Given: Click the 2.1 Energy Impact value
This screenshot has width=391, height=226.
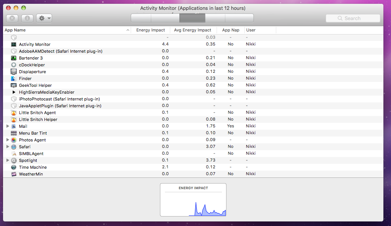Looking at the screenshot, I should (165, 167).
